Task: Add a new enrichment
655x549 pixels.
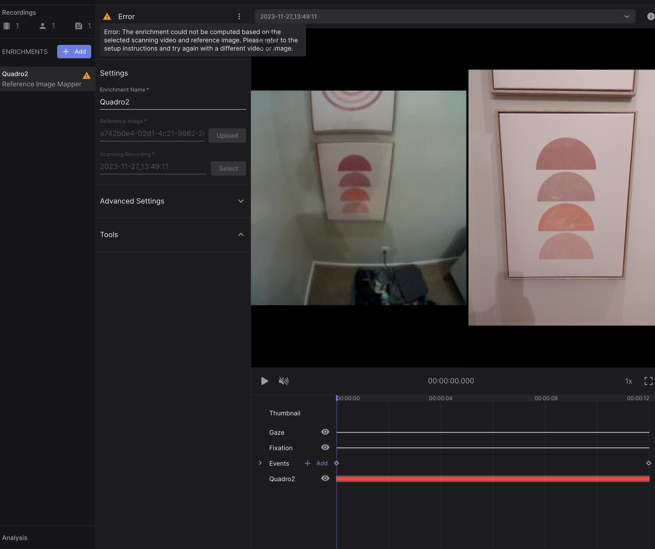Action: point(74,52)
